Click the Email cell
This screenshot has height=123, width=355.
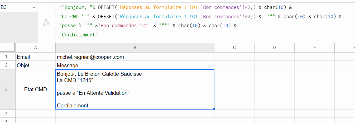[x=35, y=57]
